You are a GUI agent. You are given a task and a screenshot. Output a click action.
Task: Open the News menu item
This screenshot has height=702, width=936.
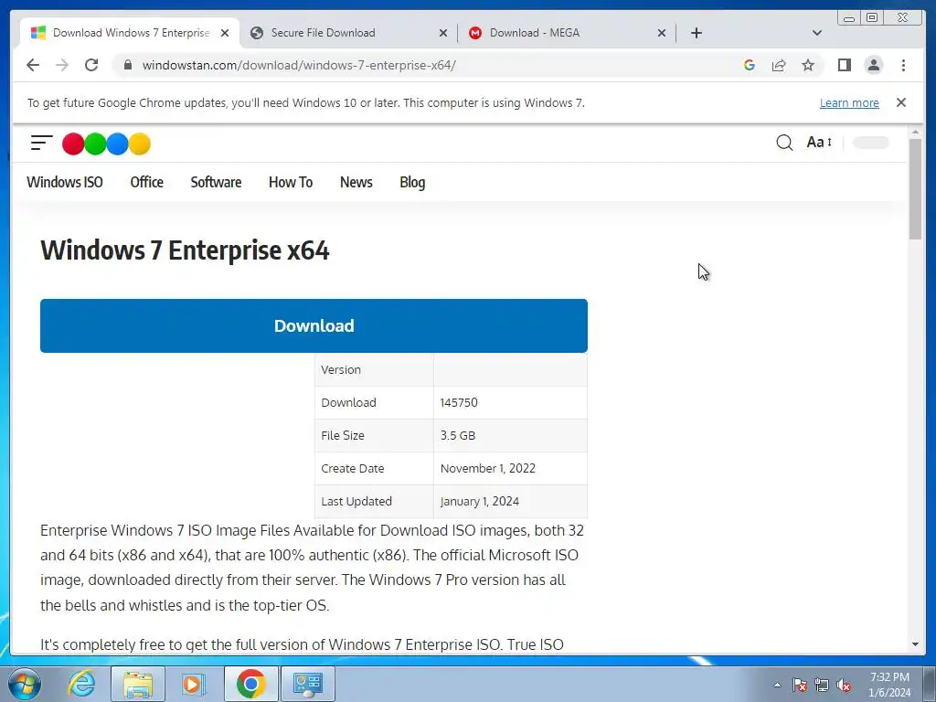(x=356, y=182)
